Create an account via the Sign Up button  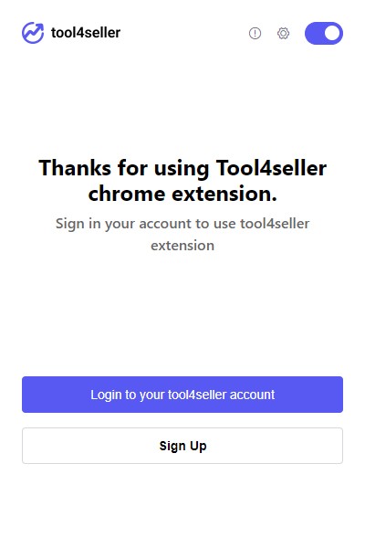tap(182, 446)
